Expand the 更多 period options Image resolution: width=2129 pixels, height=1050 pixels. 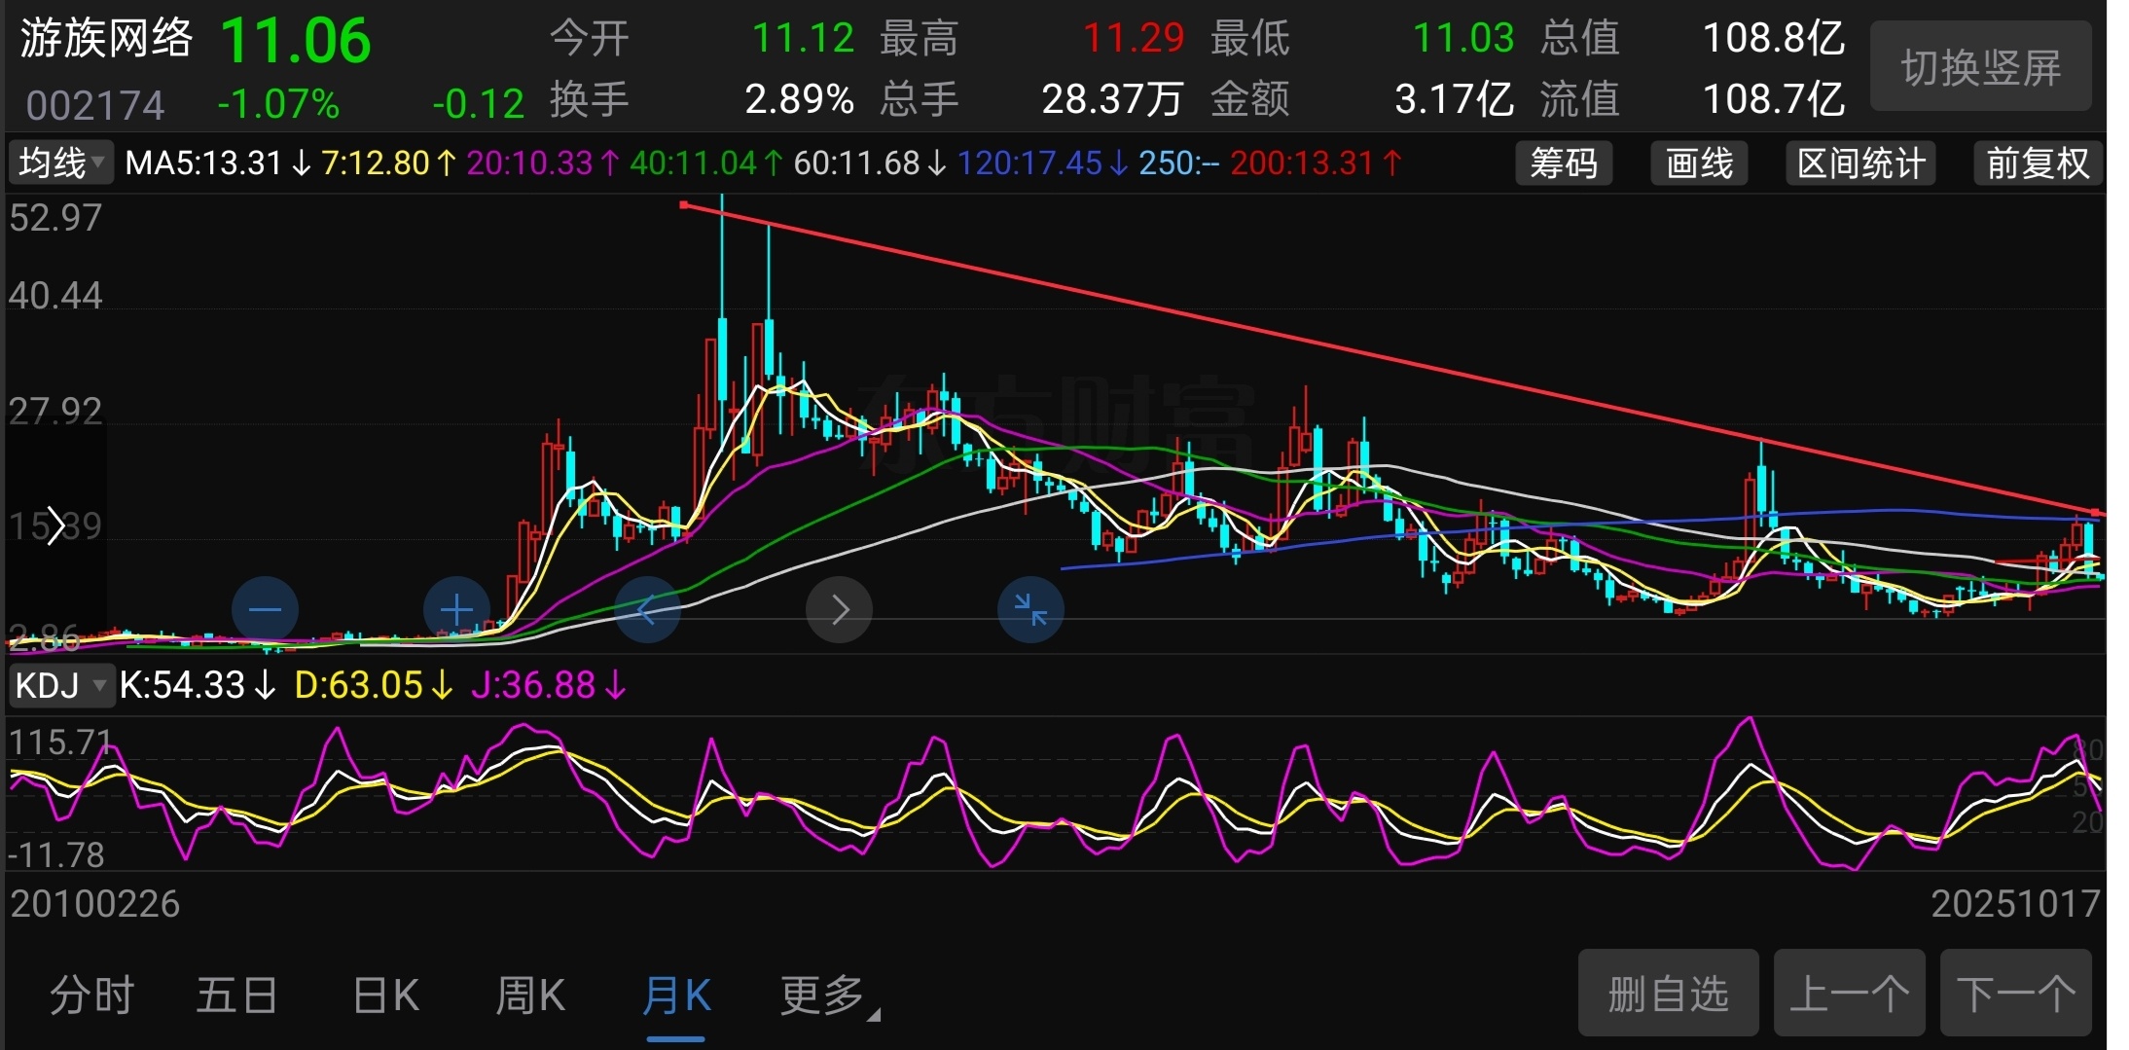(x=829, y=996)
